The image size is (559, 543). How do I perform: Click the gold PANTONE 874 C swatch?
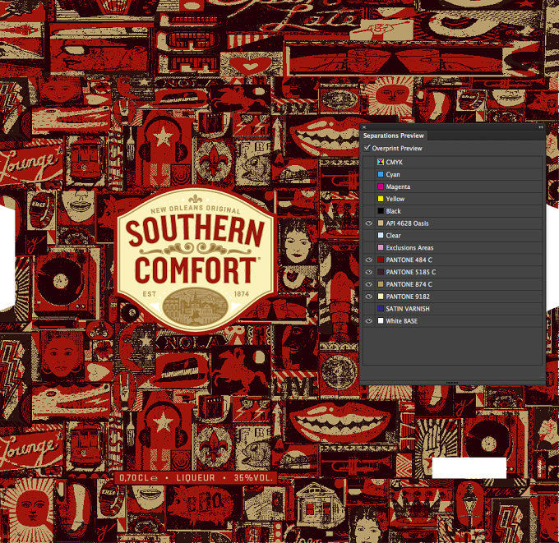pos(381,284)
